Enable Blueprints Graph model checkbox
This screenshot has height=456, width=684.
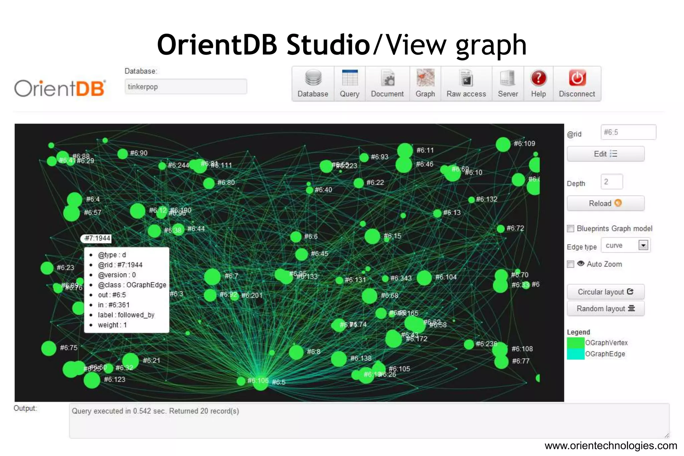pos(570,229)
